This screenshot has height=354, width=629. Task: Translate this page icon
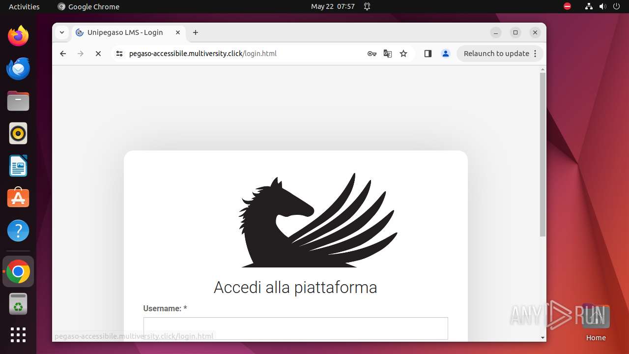[388, 54]
